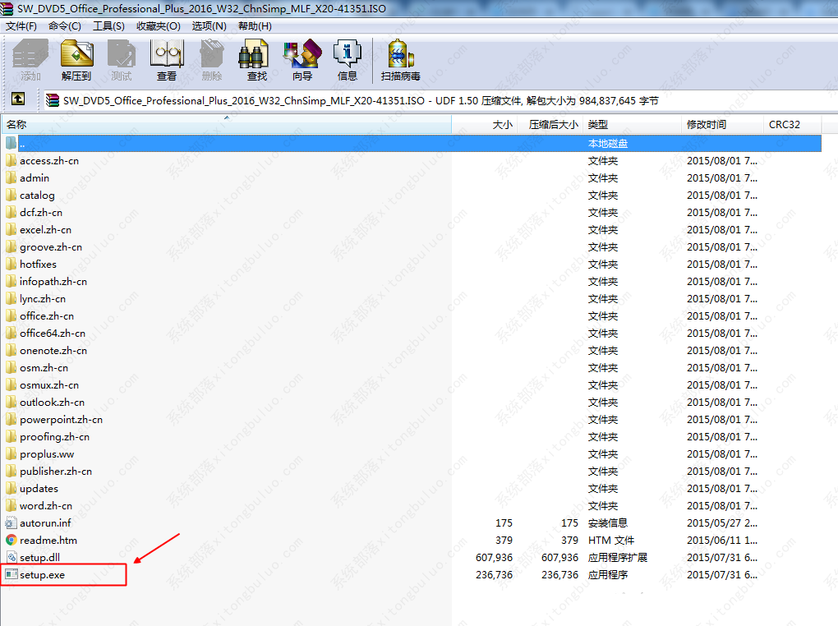Select the osm.zh-cn folder name
The height and width of the screenshot is (626, 838).
44,368
